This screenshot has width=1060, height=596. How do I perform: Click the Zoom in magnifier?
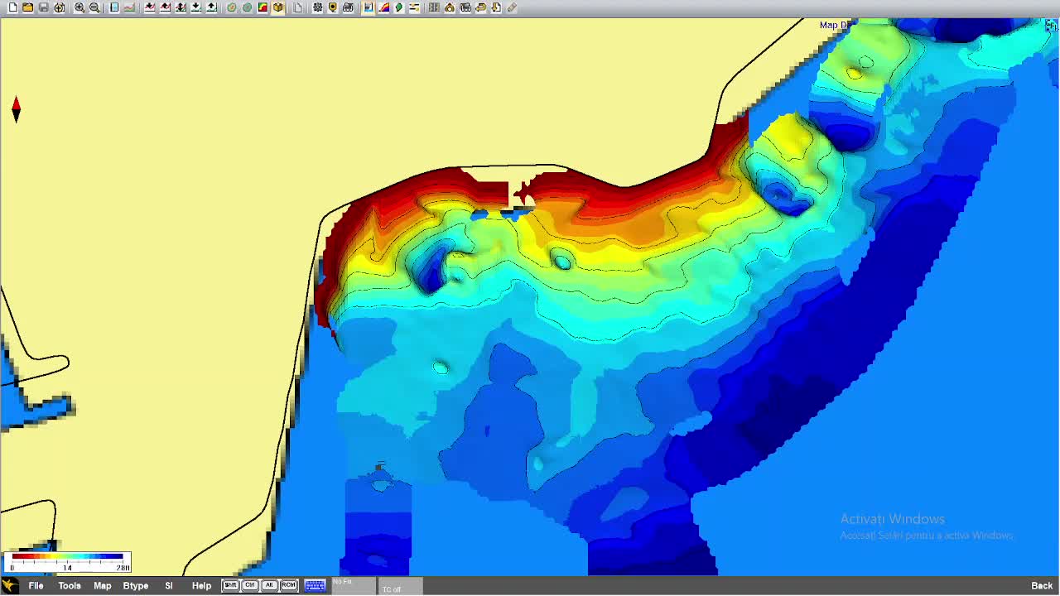pyautogui.click(x=79, y=7)
